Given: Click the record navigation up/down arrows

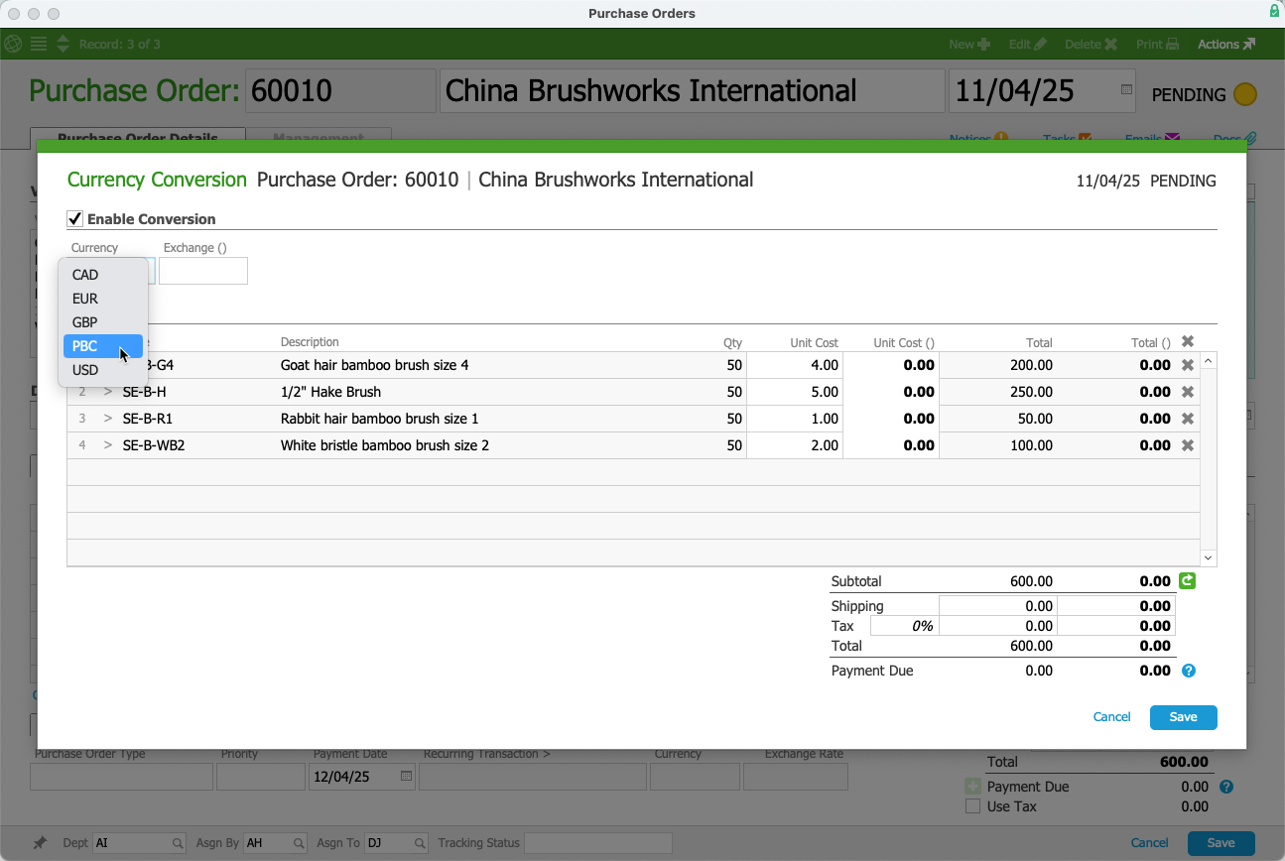Looking at the screenshot, I should 63,44.
